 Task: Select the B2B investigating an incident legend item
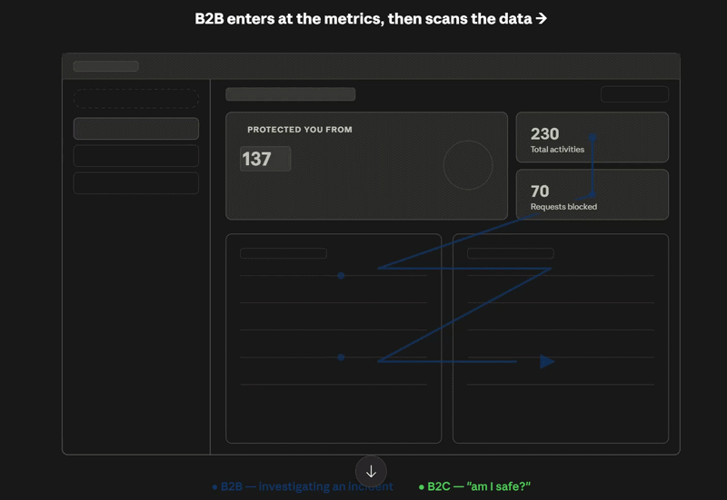click(303, 486)
